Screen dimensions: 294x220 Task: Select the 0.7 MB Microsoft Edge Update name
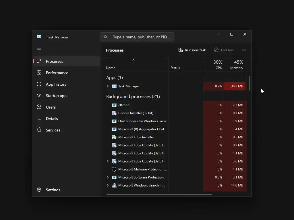pos(141,145)
